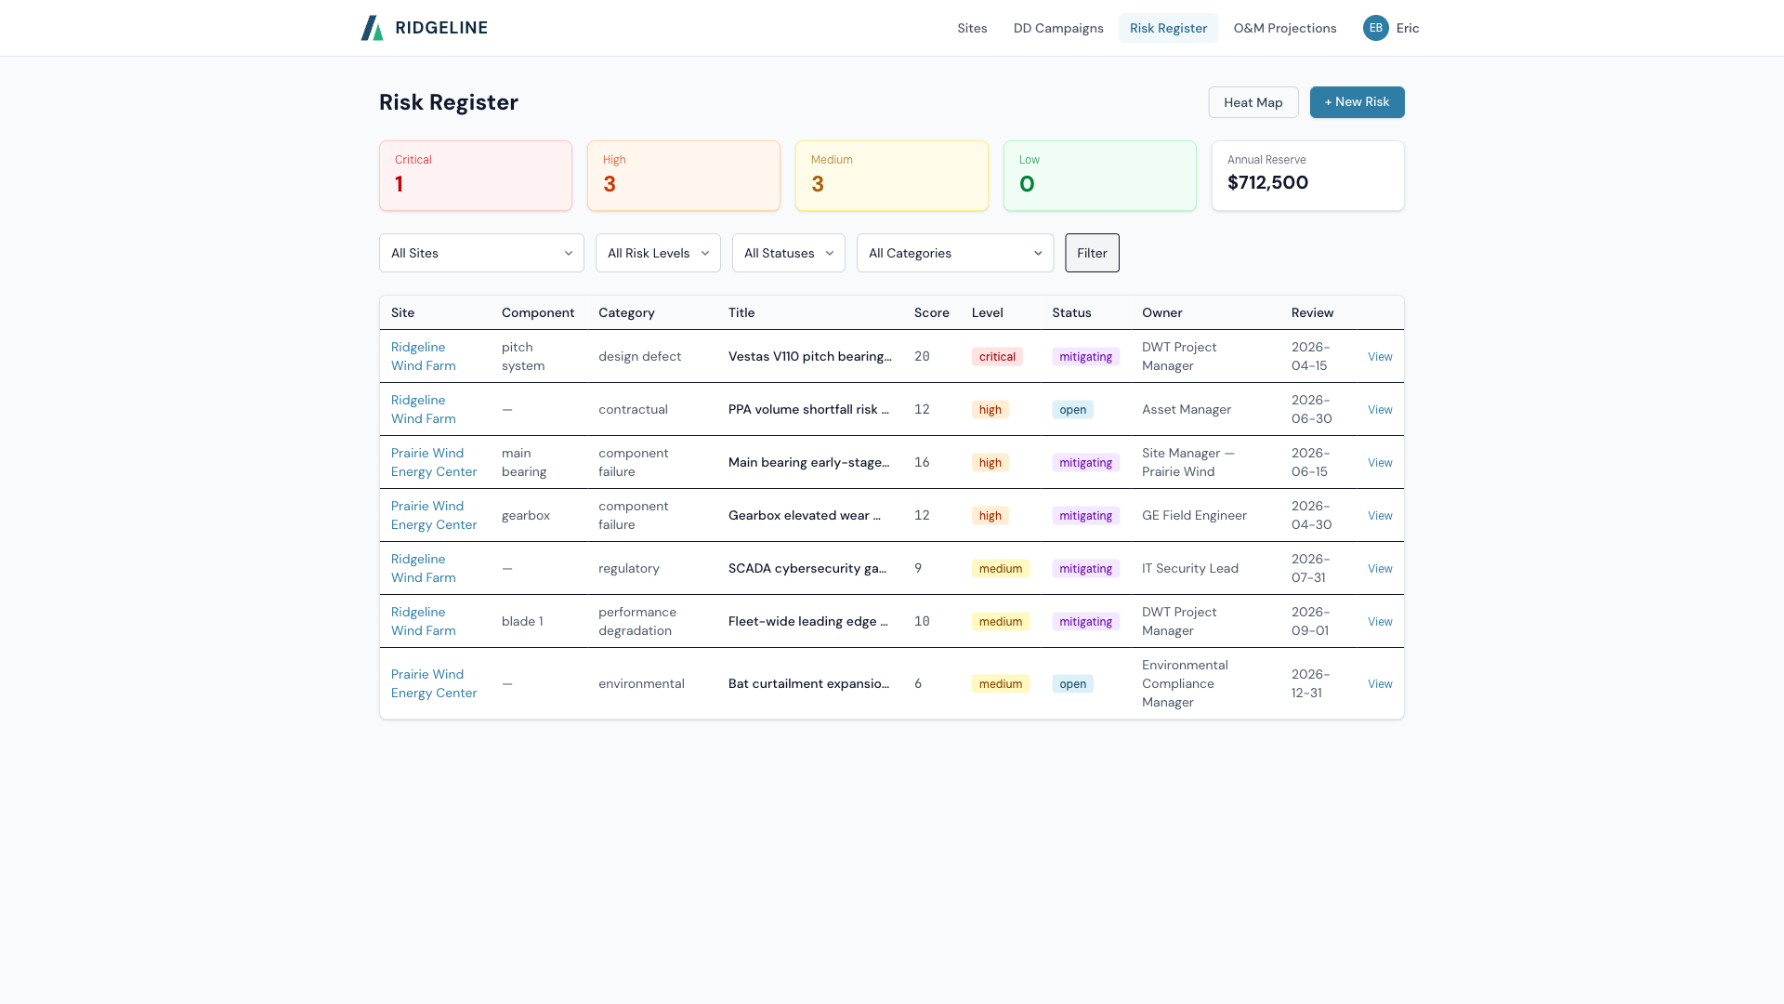Switch to the Risk Register tab
The width and height of the screenshot is (1784, 1004).
click(1168, 28)
